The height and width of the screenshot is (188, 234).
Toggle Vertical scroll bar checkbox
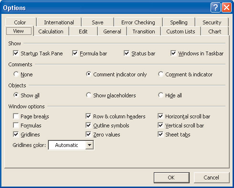[160, 125]
